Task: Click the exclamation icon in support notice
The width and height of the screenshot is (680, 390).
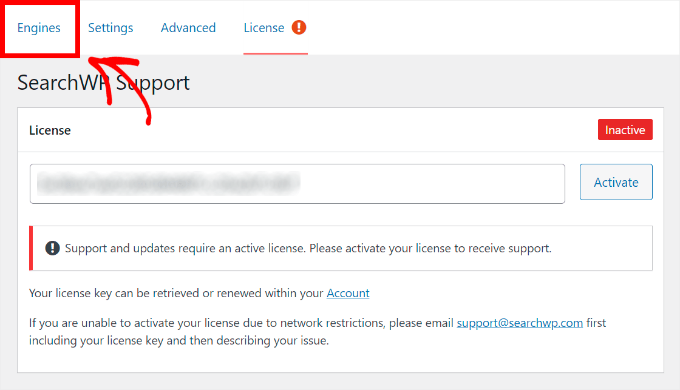Action: click(x=52, y=248)
